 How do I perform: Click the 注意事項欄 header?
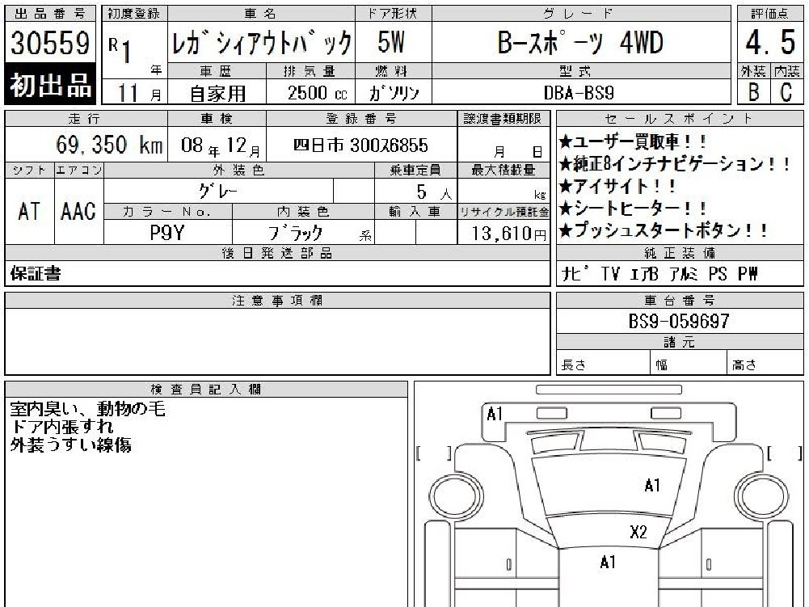point(277,301)
